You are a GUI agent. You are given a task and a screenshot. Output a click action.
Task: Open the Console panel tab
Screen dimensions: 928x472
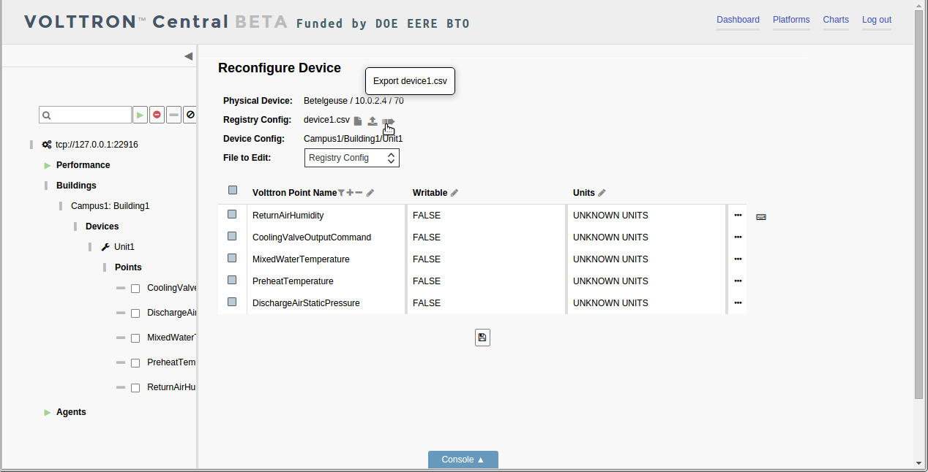[463, 460]
